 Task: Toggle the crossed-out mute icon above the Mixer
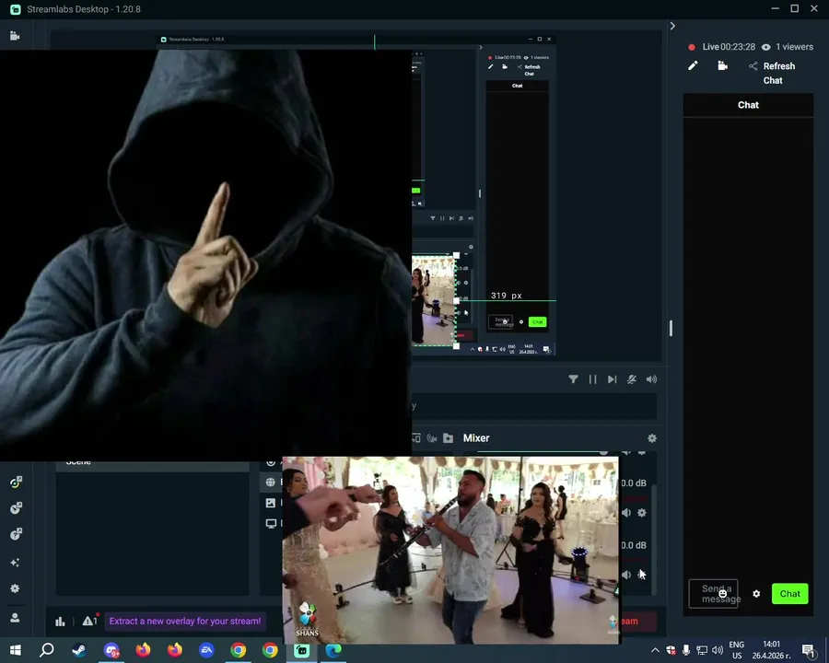(x=632, y=379)
